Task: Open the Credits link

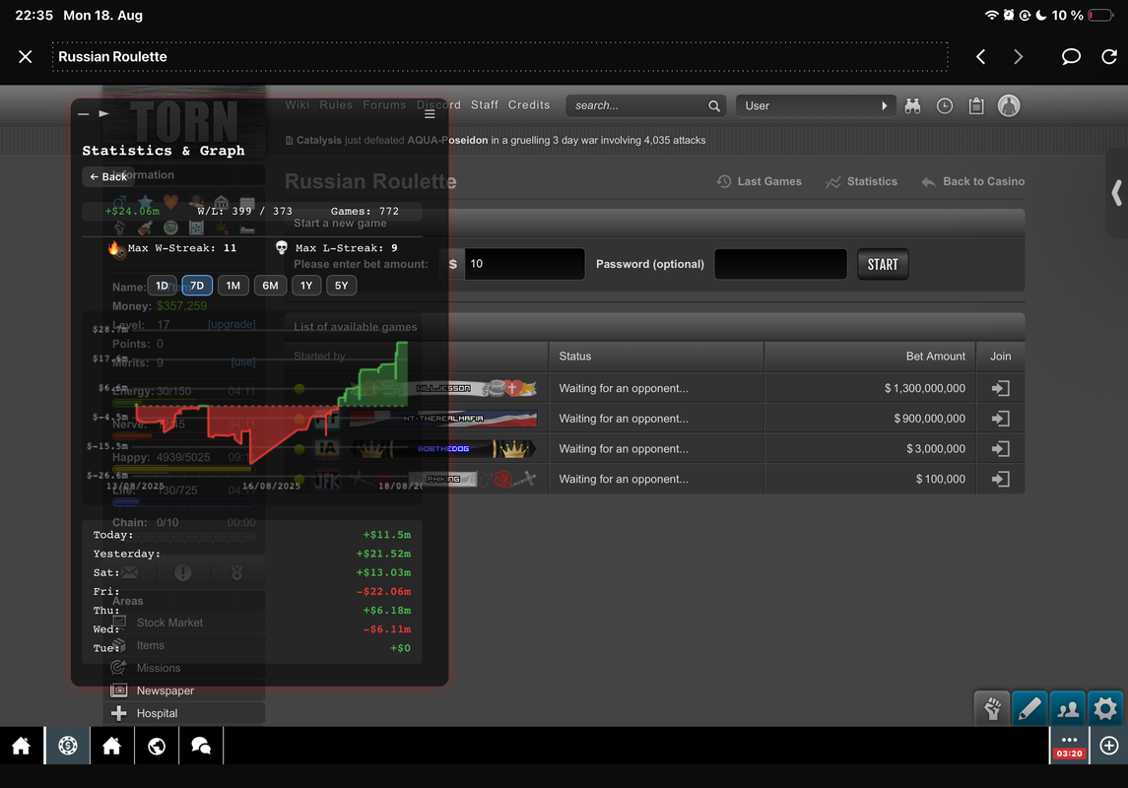Action: 529,105
